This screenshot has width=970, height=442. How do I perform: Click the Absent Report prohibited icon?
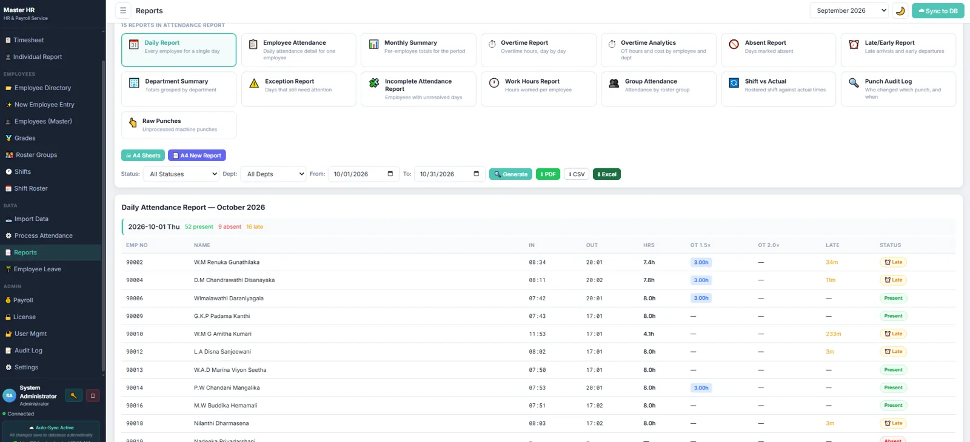pyautogui.click(x=734, y=44)
